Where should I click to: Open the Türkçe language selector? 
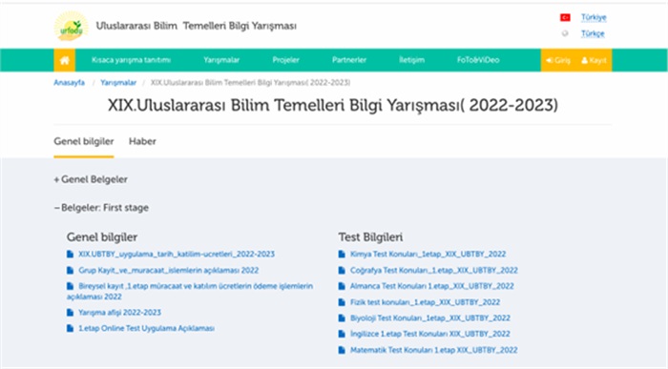click(x=593, y=33)
